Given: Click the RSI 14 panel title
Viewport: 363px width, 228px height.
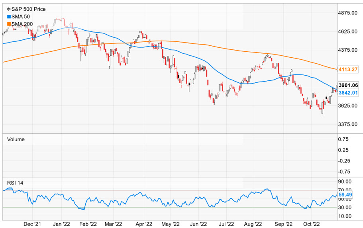Looking at the screenshot, I should (x=16, y=183).
